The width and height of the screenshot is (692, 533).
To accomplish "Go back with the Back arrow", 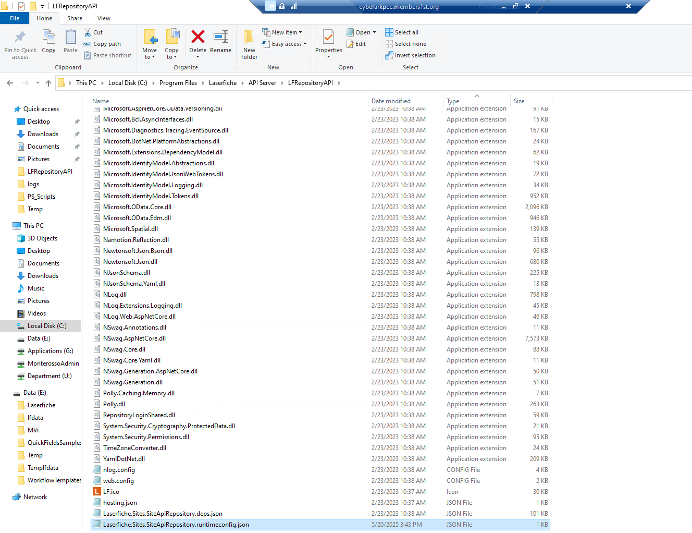I will (10, 83).
